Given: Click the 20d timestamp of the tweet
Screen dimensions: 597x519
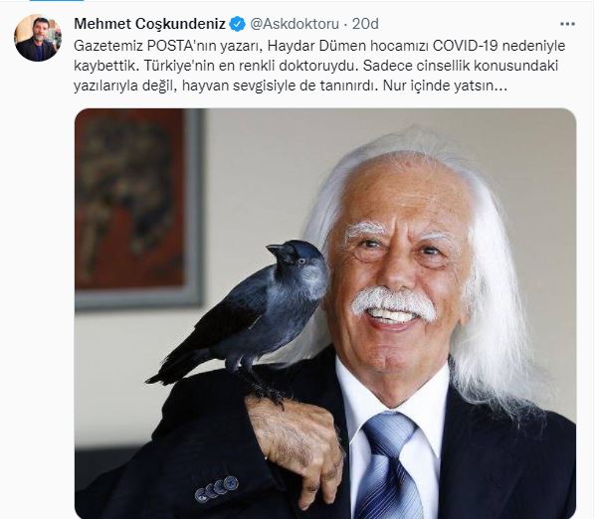Looking at the screenshot, I should point(365,24).
